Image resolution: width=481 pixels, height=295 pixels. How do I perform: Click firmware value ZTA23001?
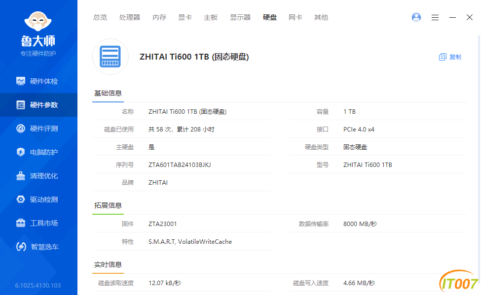[163, 224]
